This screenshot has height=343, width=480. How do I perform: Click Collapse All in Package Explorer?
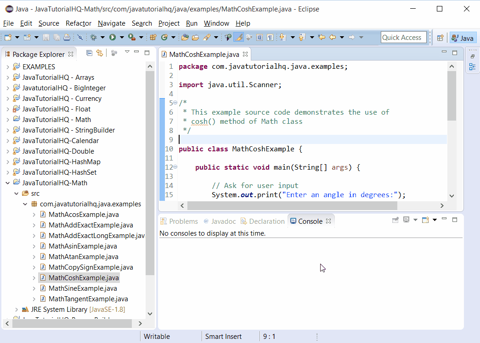point(89,53)
